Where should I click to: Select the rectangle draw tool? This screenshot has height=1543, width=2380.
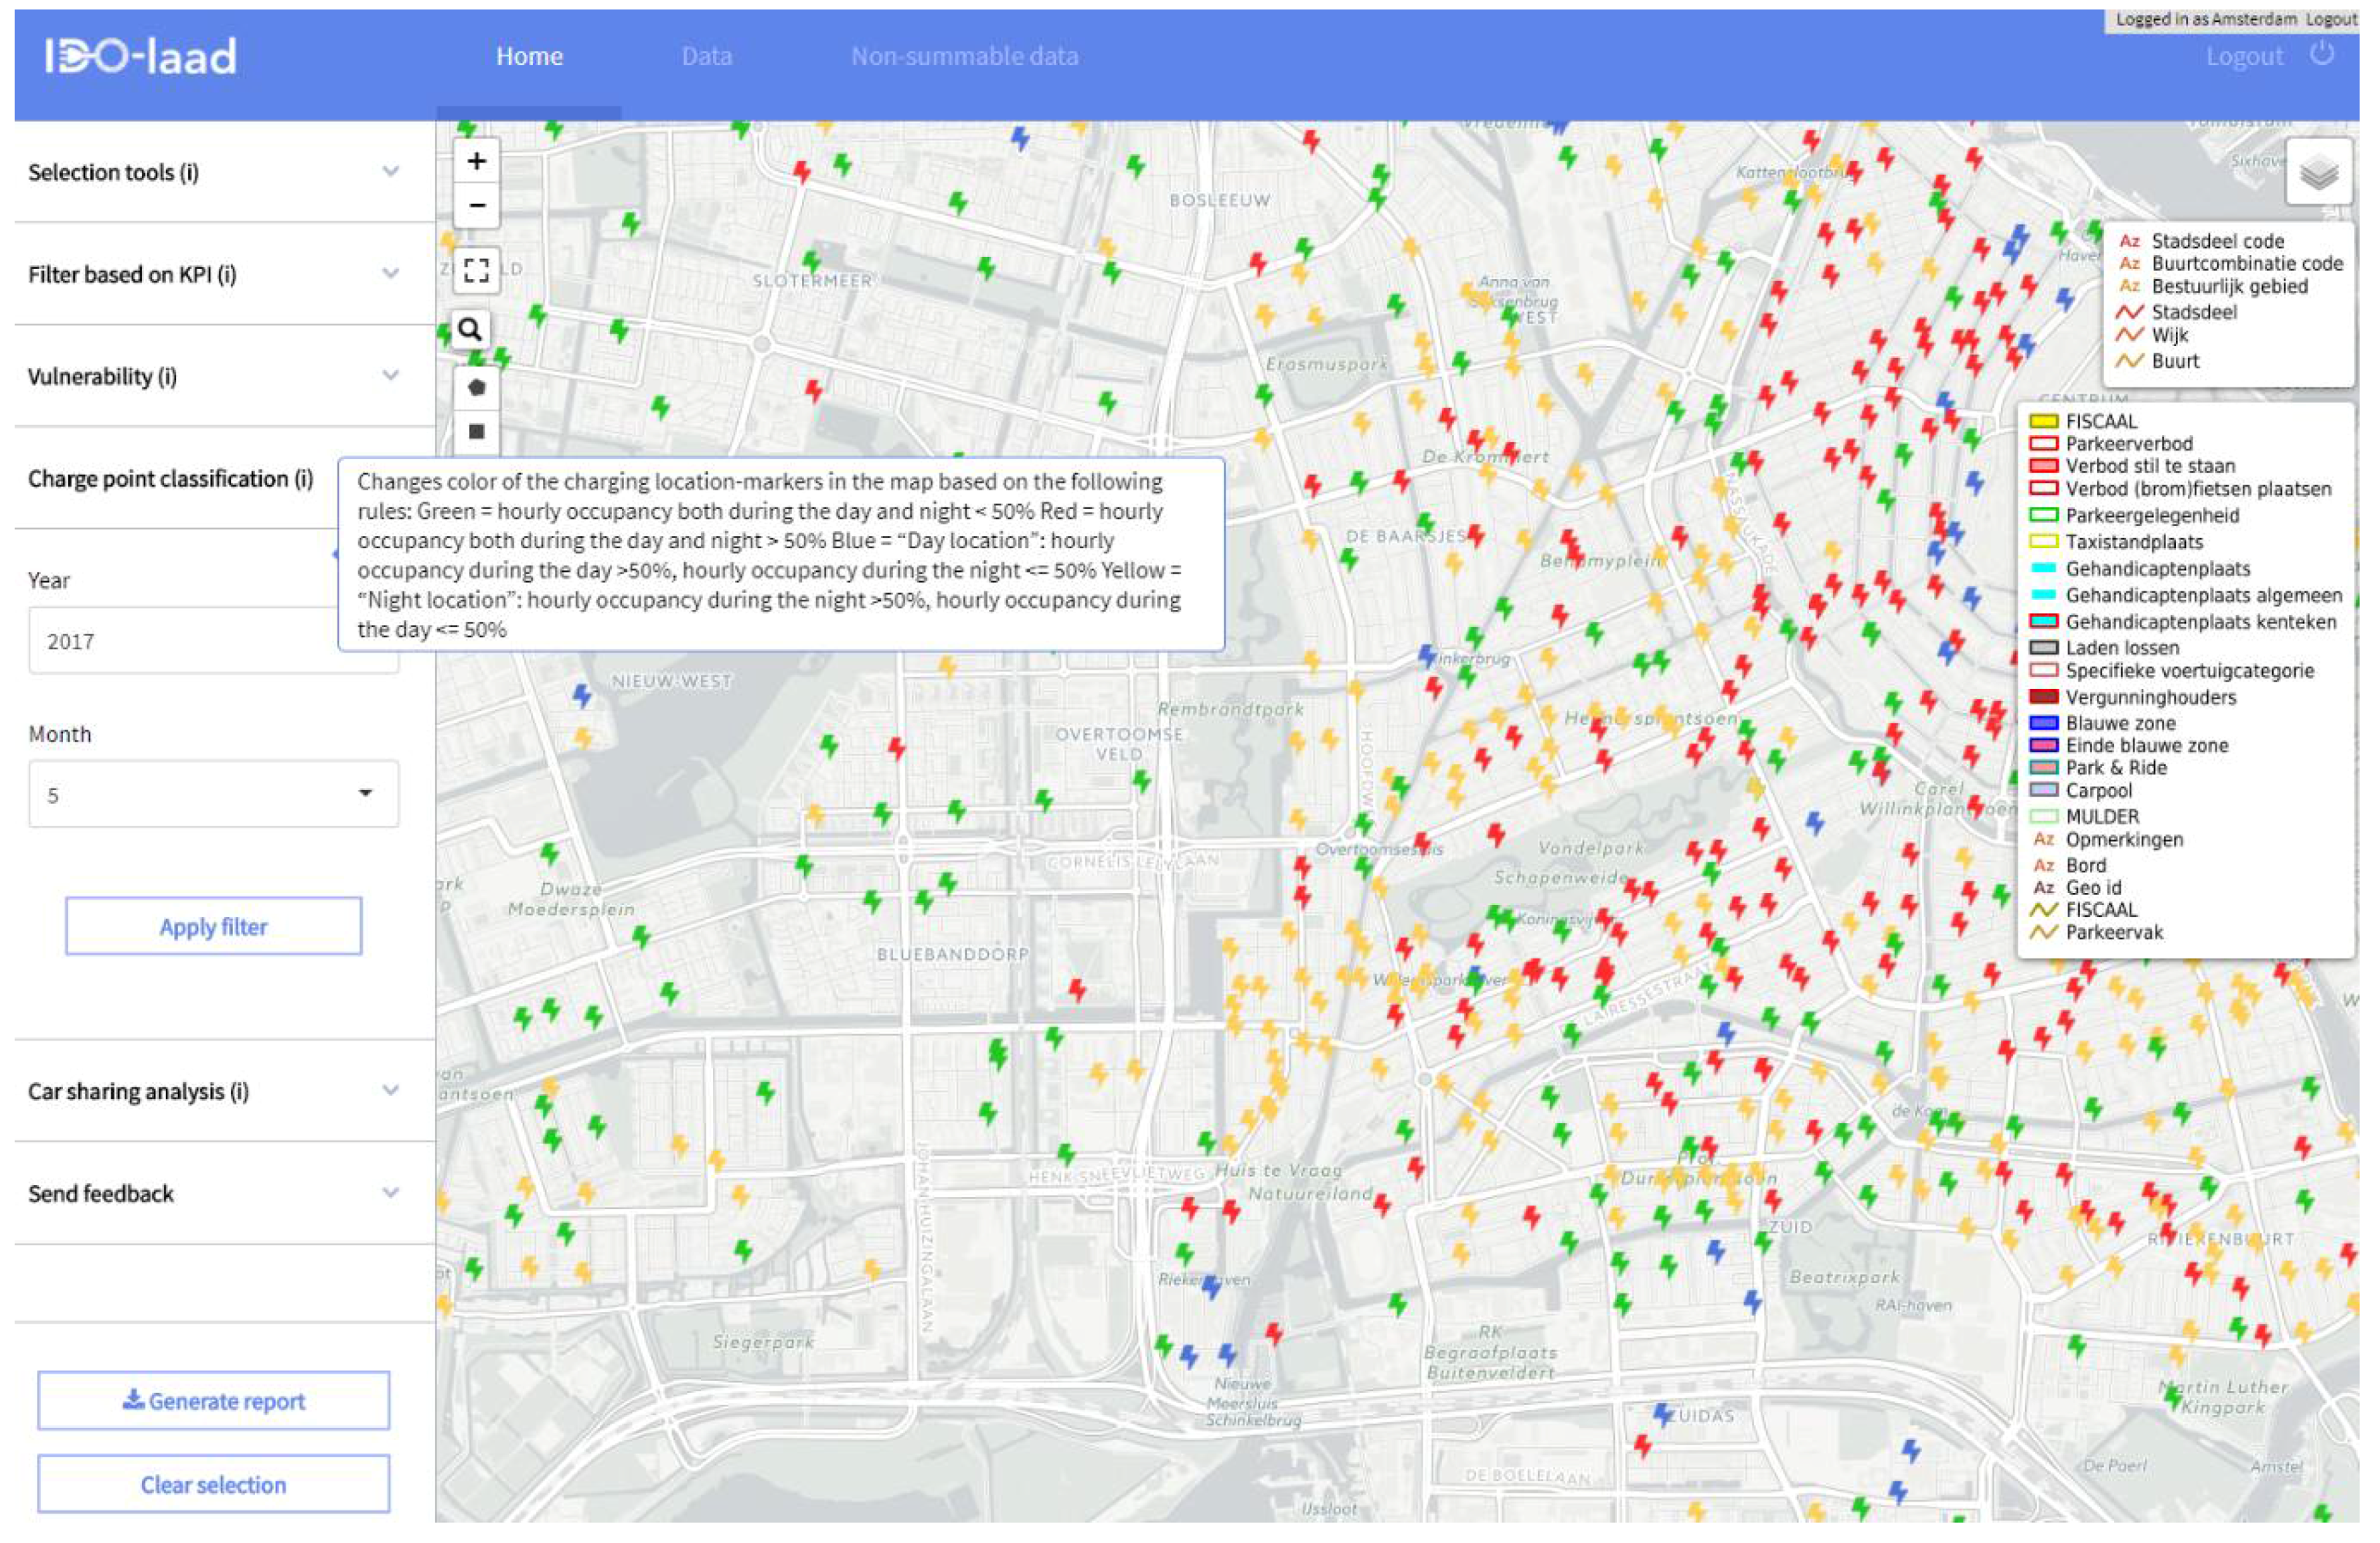click(x=477, y=431)
